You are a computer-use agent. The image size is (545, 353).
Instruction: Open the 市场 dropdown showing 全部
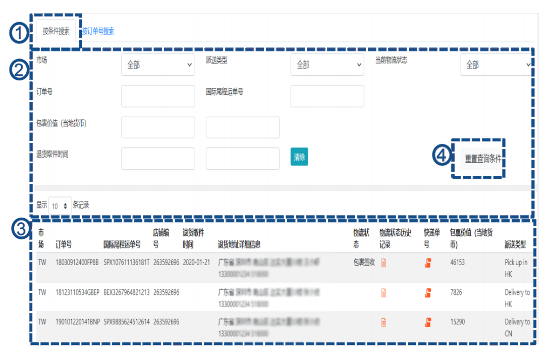(x=157, y=65)
